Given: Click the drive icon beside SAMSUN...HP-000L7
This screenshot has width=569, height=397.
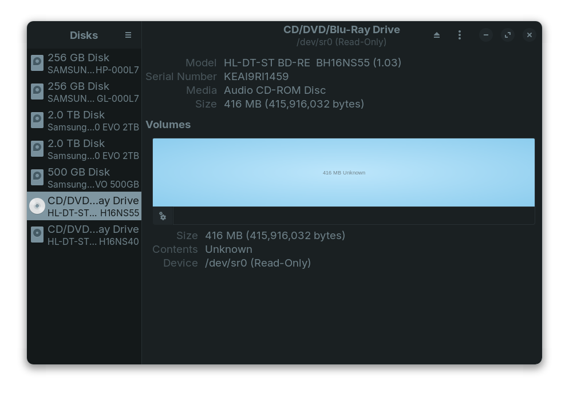Looking at the screenshot, I should pos(37,63).
